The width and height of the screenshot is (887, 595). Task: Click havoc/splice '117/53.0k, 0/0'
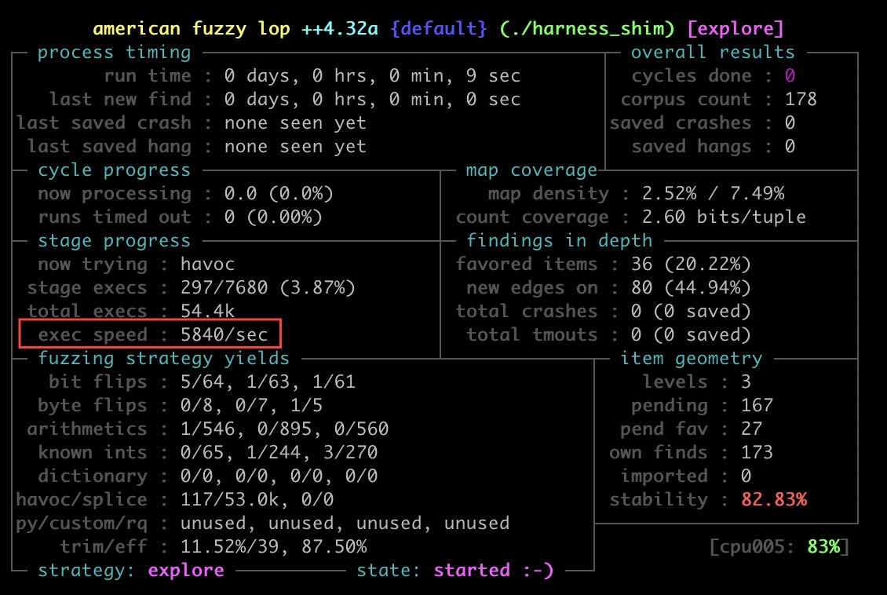257,499
